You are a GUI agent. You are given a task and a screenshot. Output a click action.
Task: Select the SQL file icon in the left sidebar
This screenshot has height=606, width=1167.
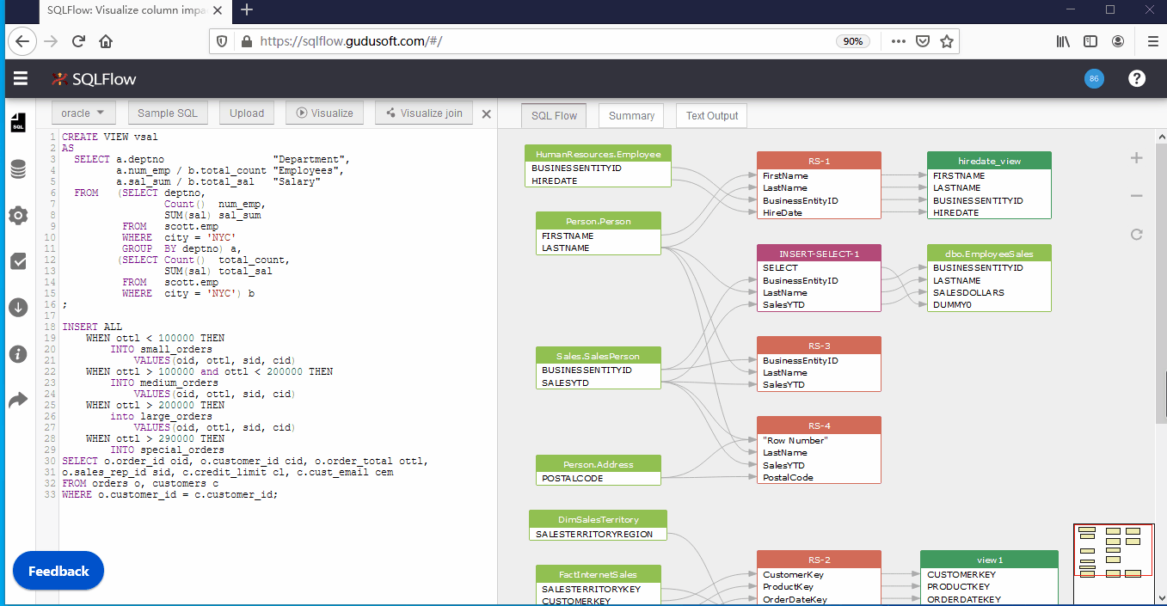pos(17,121)
